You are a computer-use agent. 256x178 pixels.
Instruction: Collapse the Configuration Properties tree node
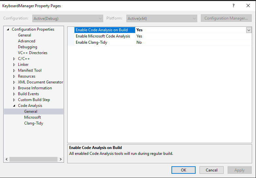8,29
